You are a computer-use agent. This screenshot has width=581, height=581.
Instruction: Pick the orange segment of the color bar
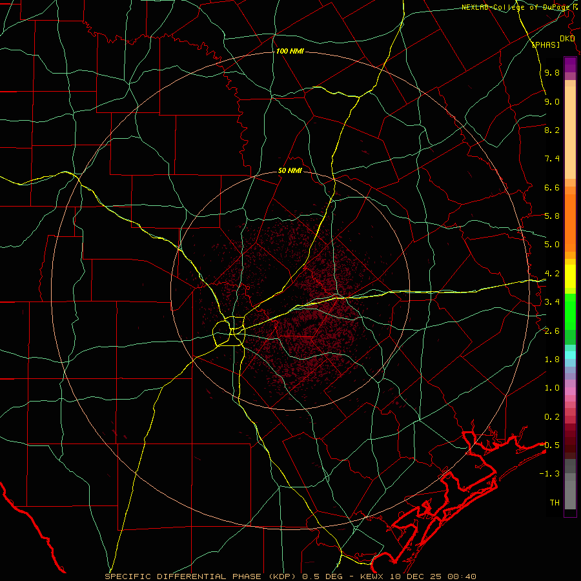pos(570,223)
